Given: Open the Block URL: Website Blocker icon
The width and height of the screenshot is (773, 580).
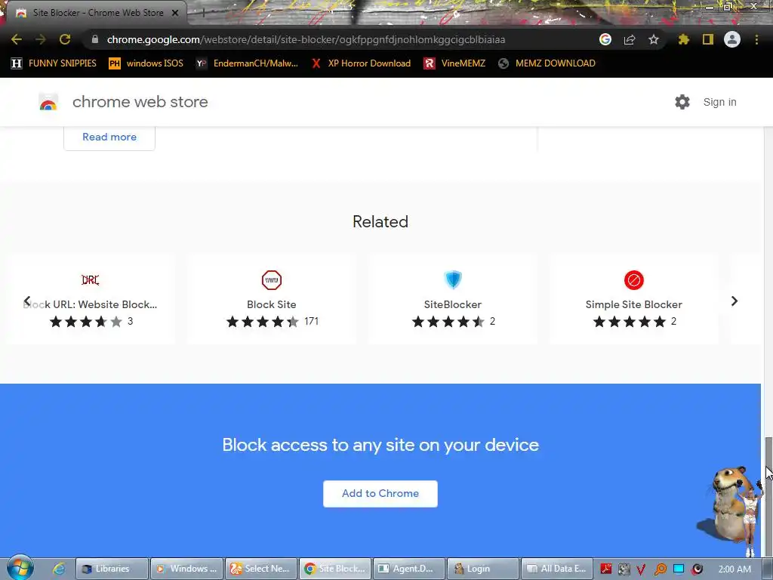Looking at the screenshot, I should click(91, 280).
